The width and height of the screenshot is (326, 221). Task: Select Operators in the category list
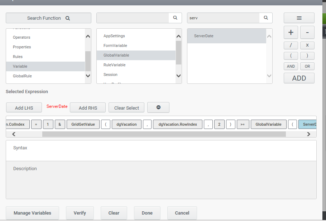[21, 37]
